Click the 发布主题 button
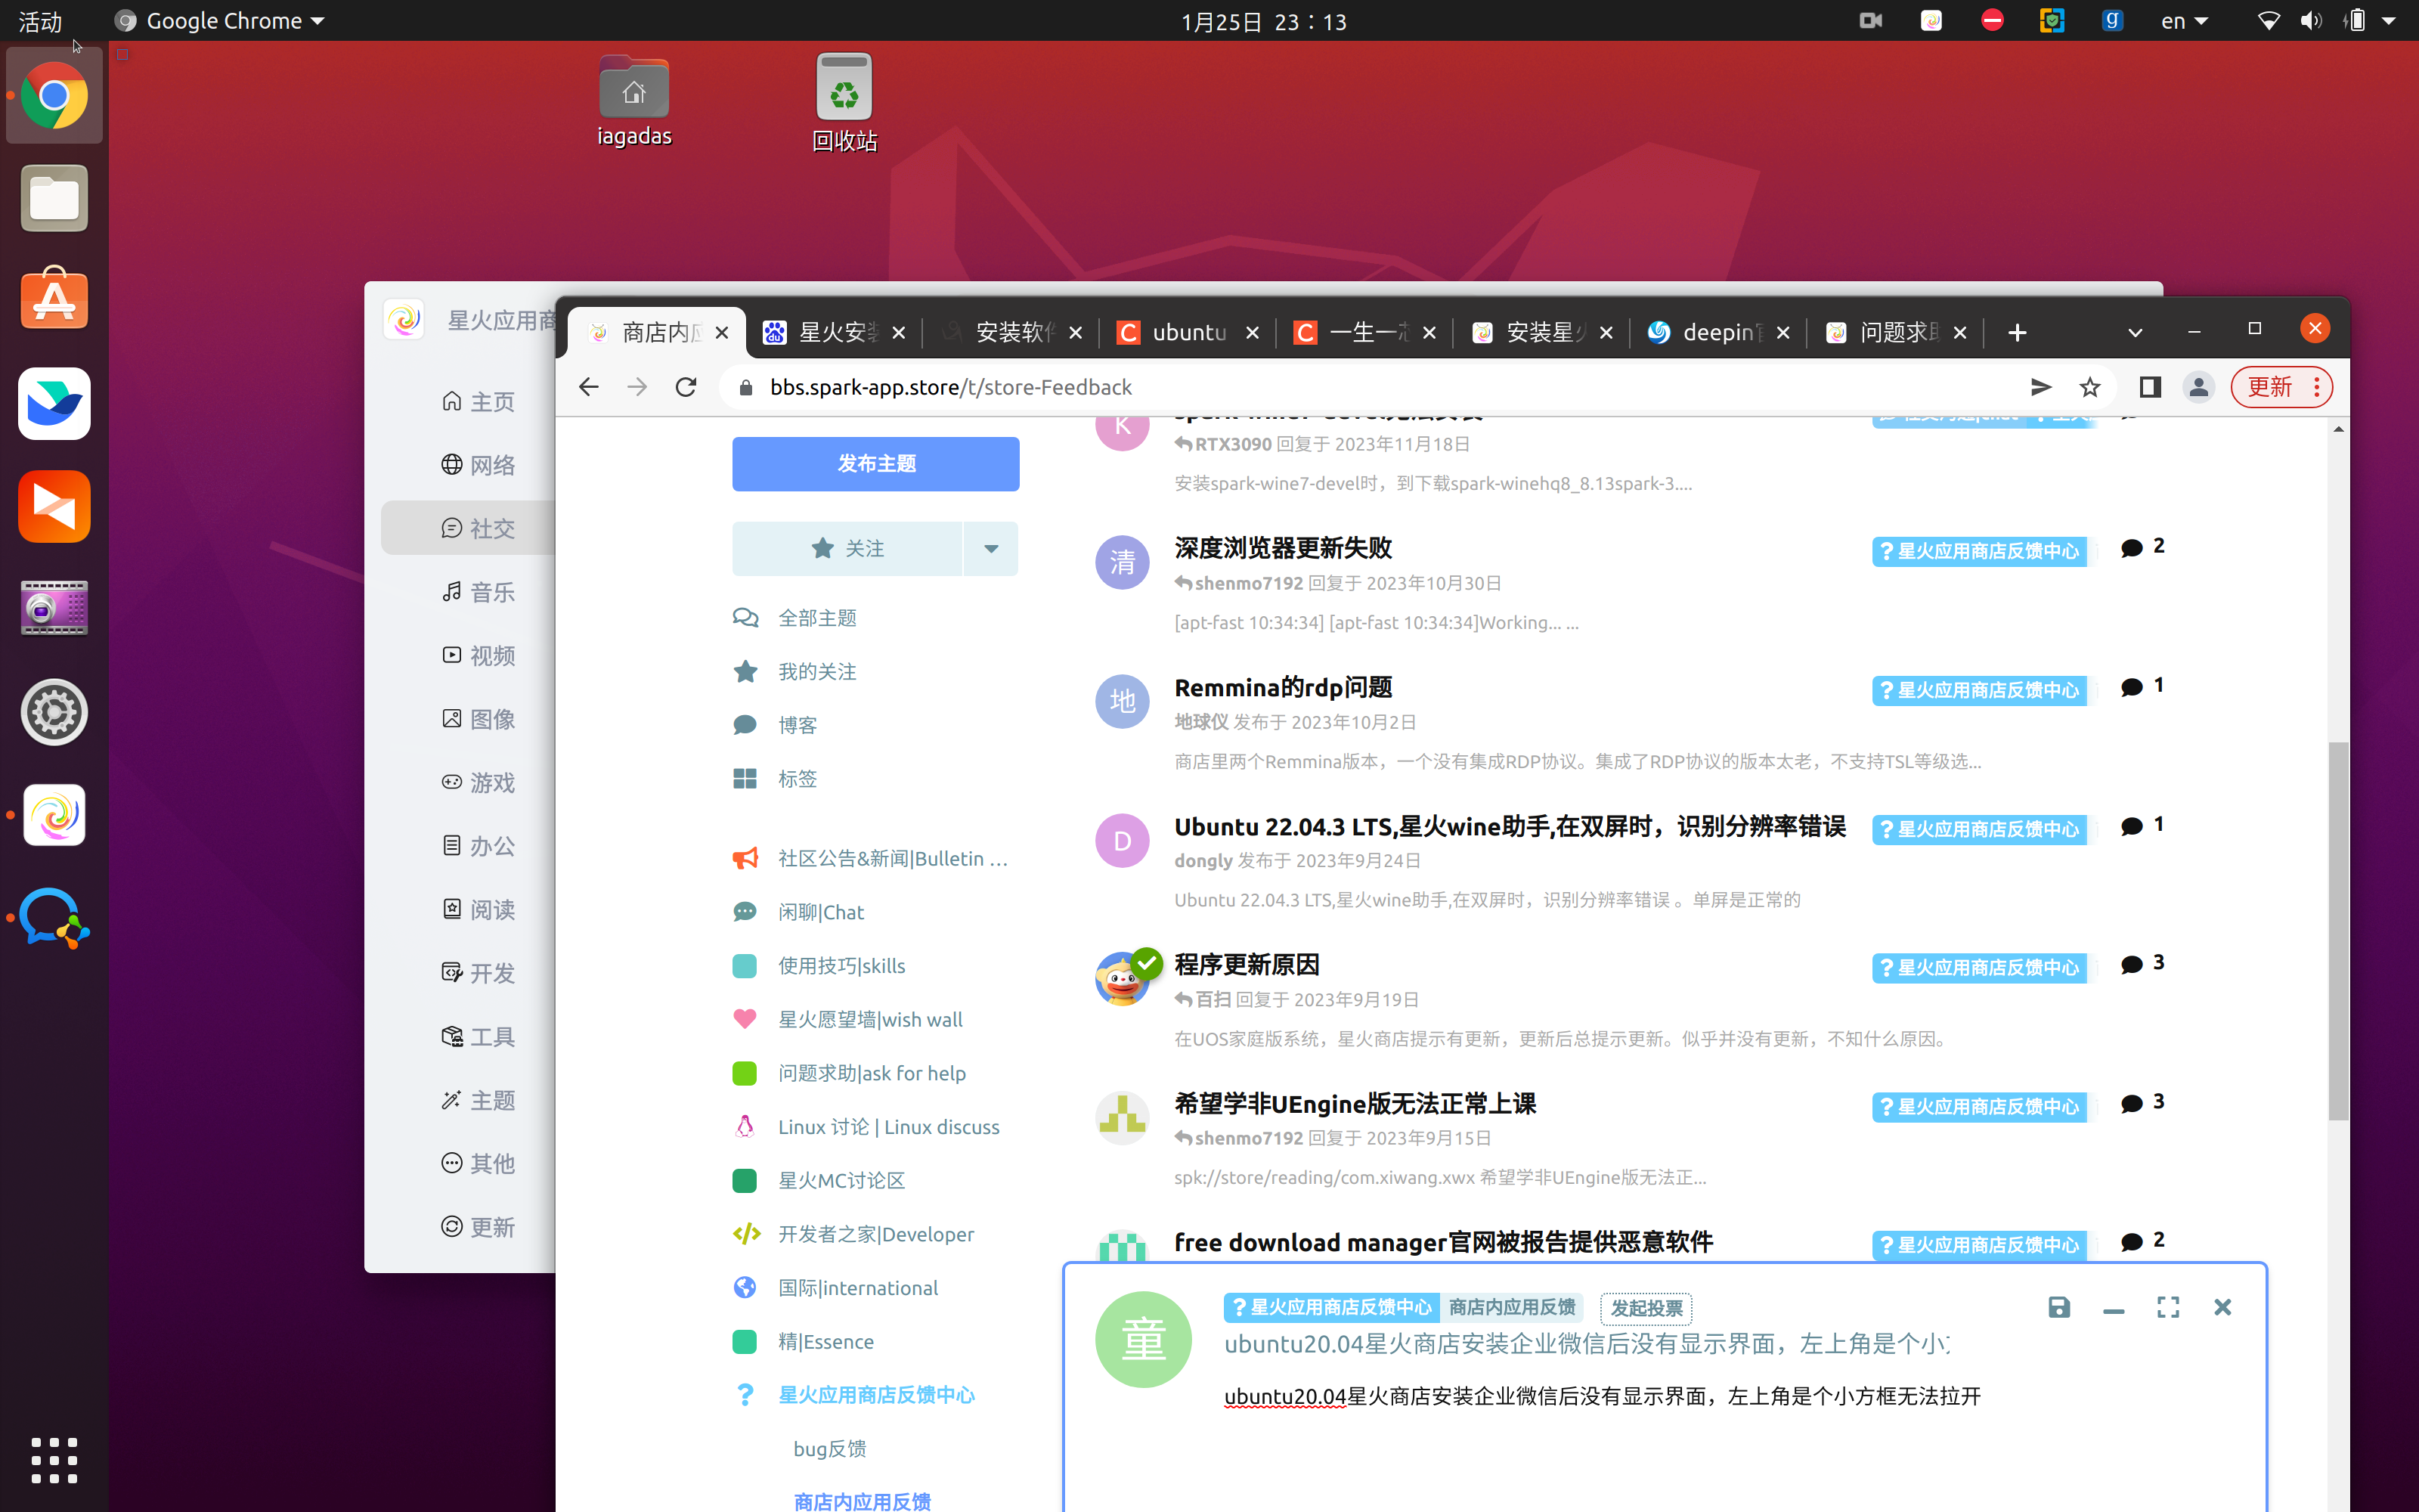Image resolution: width=2419 pixels, height=1512 pixels. 875,464
